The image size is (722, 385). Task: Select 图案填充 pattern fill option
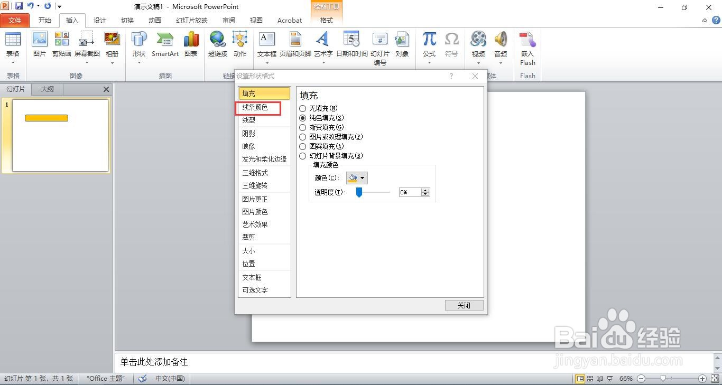tap(321, 146)
